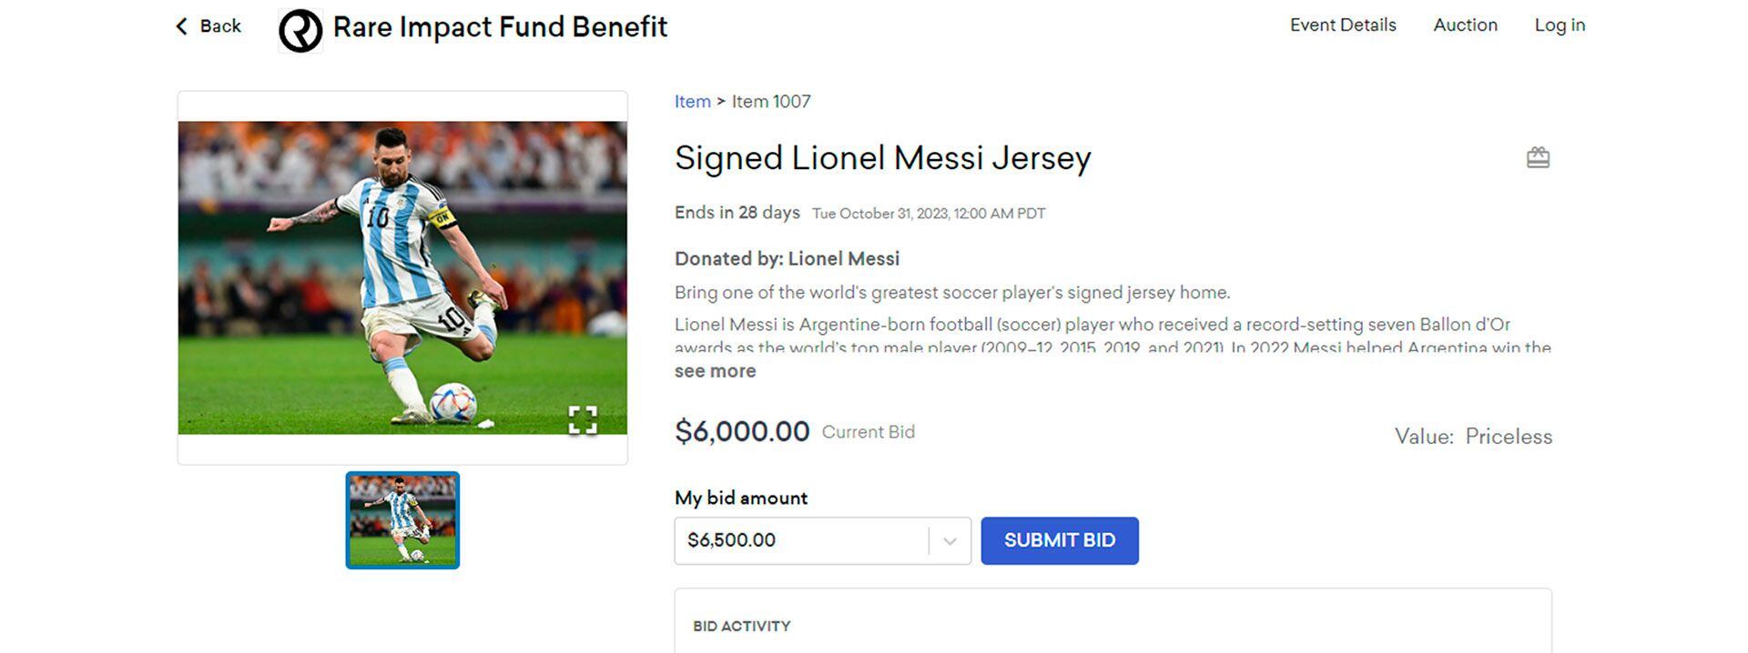Expand description with see more
The image size is (1748, 653).
click(x=715, y=371)
